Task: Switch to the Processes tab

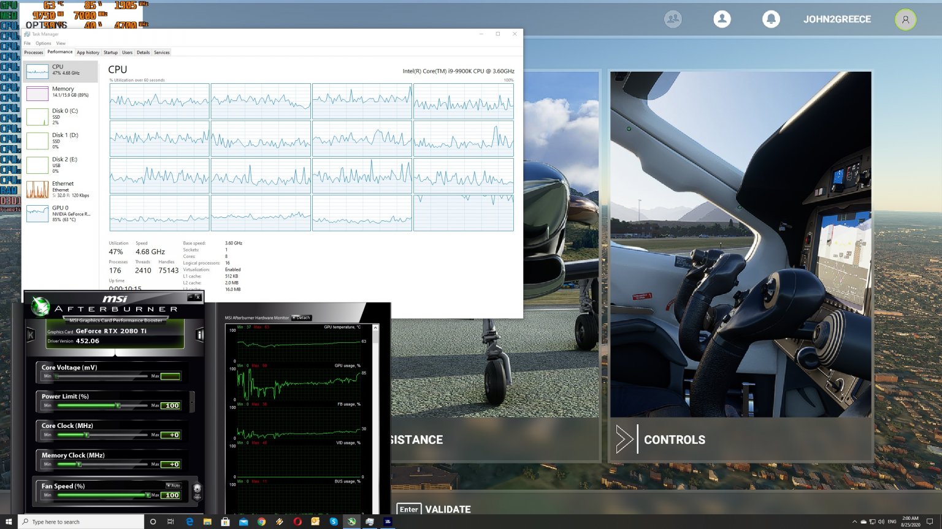Action: point(34,53)
